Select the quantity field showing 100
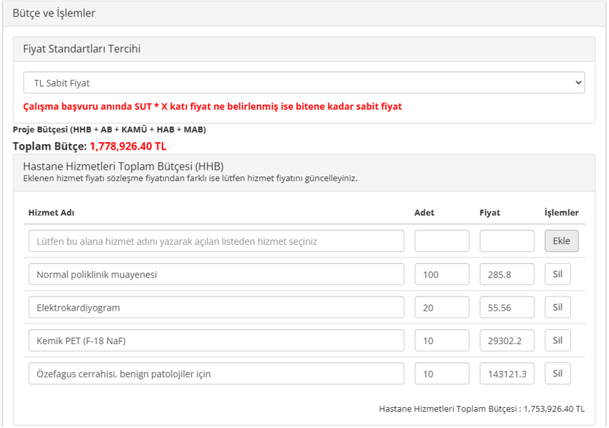 [441, 274]
